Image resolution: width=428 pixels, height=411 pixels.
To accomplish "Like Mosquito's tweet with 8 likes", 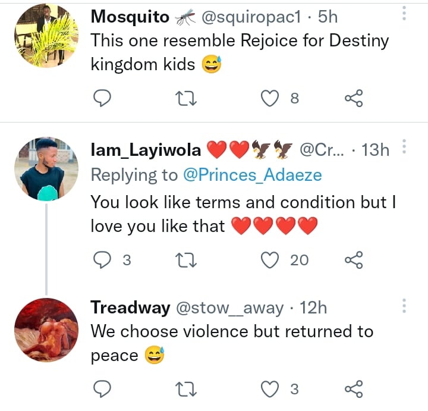I will [x=271, y=98].
